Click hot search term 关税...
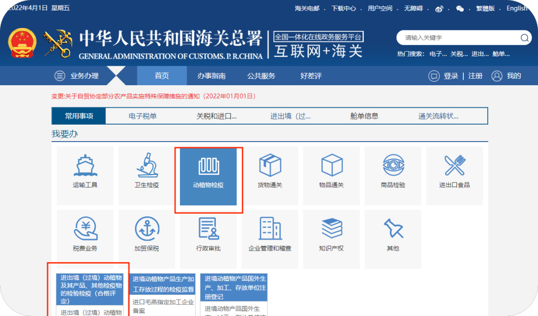538x316 pixels. tap(459, 54)
